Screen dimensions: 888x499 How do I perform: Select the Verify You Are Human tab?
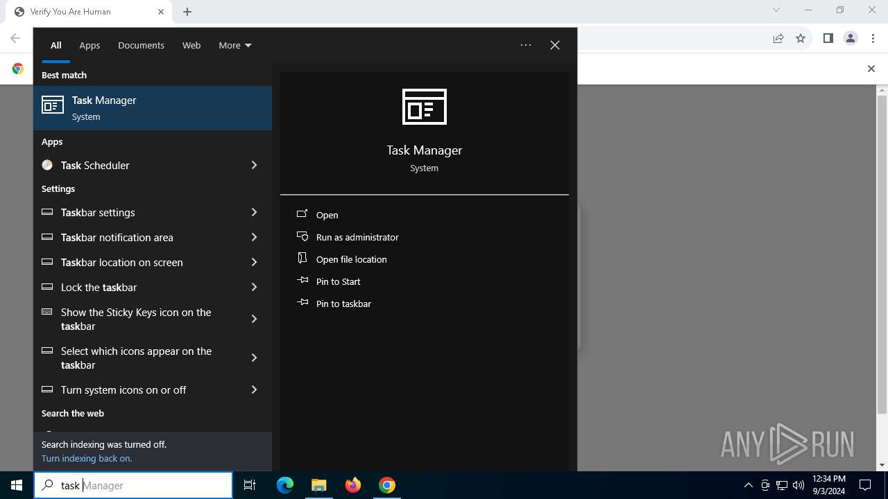pos(88,12)
